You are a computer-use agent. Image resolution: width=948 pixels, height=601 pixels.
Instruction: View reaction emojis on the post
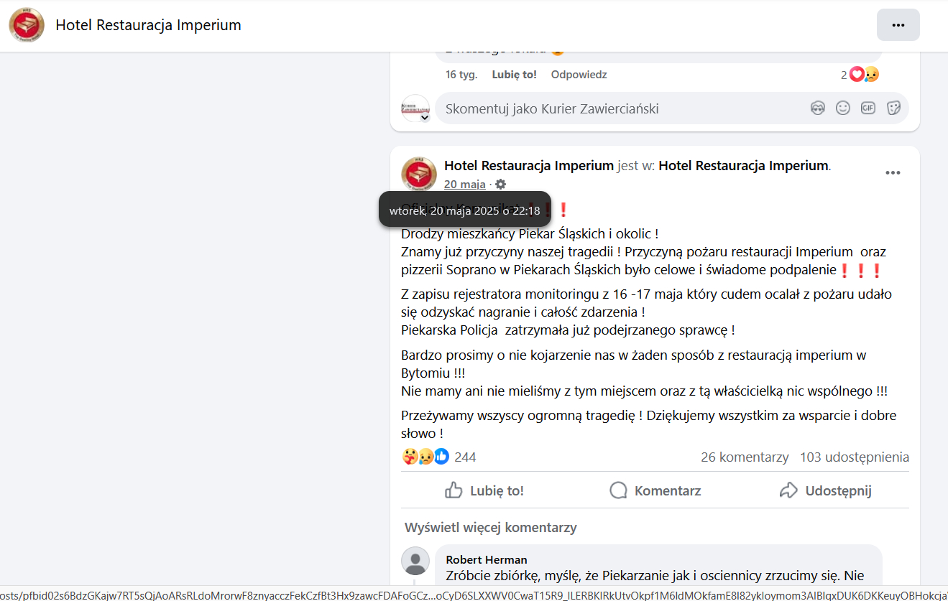click(425, 457)
